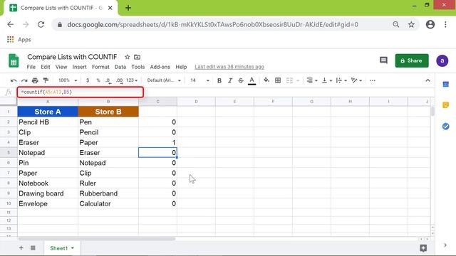The width and height of the screenshot is (456, 256).
Task: Select cell containing Drawing board
Action: [48, 193]
